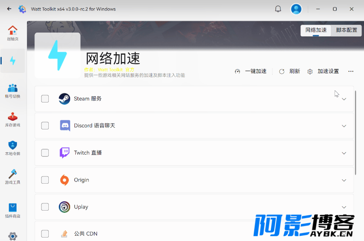Expand the Origin row chevron
The width and height of the screenshot is (364, 241).
[x=344, y=180]
